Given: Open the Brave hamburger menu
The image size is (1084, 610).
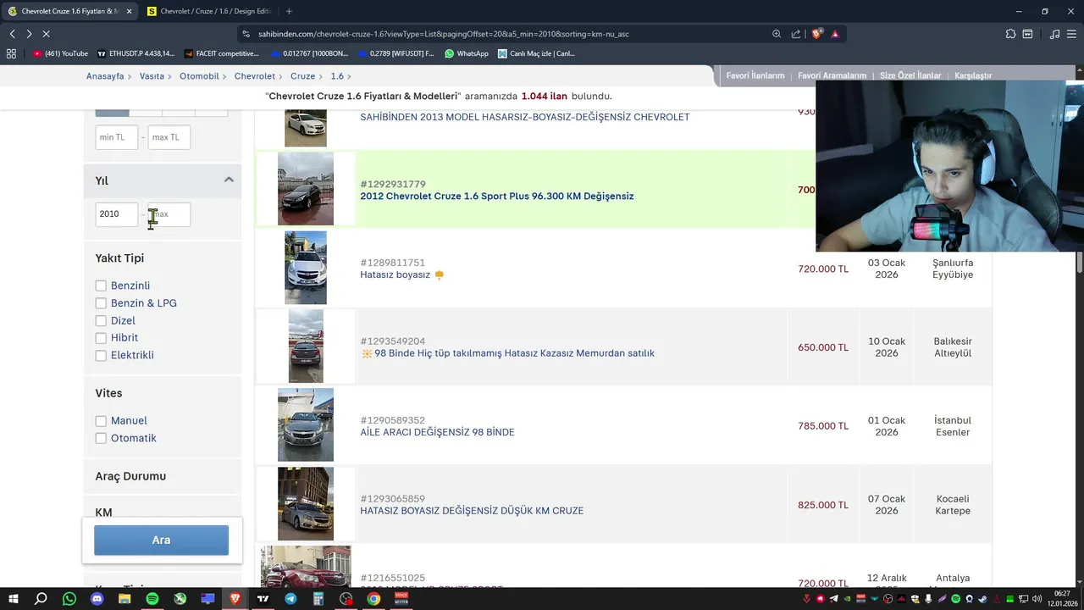Looking at the screenshot, I should [1071, 34].
